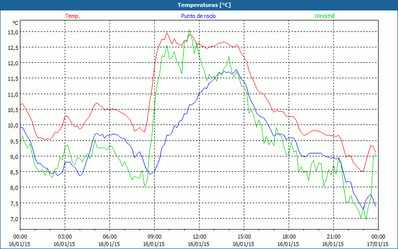398x249 pixels.
Task: Click the 16/01/15 date under 21:00
Action: (x=333, y=244)
